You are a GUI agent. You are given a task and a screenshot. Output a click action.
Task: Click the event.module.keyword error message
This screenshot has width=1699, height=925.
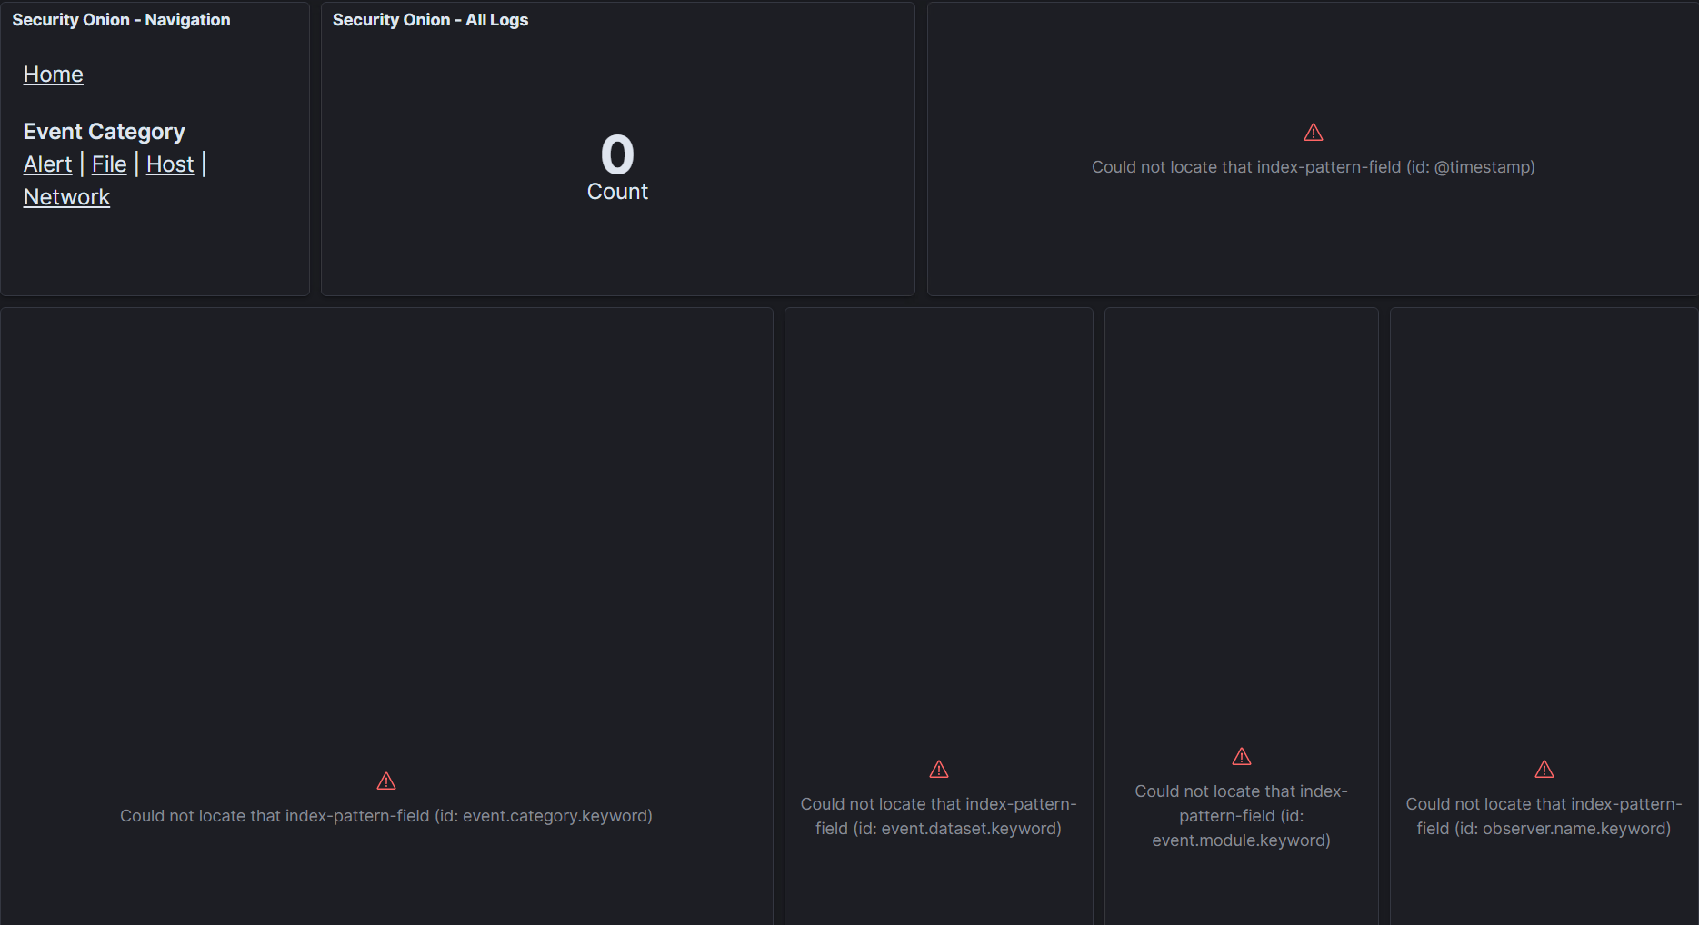click(x=1242, y=816)
